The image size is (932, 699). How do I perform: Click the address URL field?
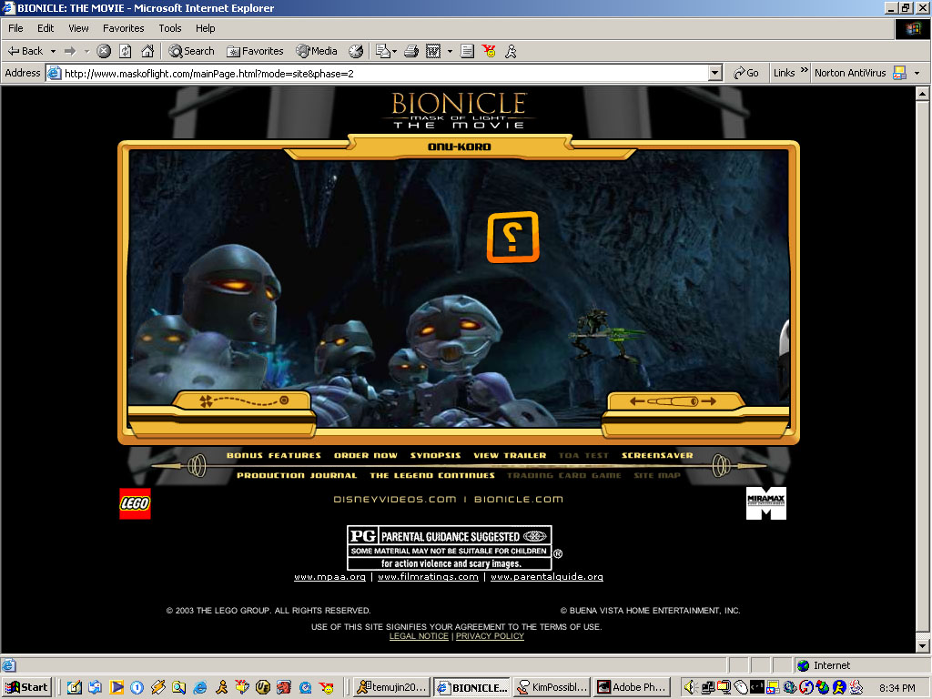pyautogui.click(x=382, y=73)
